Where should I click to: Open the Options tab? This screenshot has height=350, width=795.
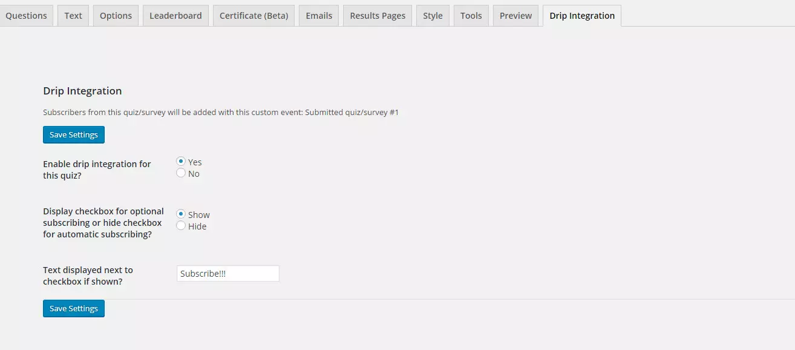tap(116, 16)
